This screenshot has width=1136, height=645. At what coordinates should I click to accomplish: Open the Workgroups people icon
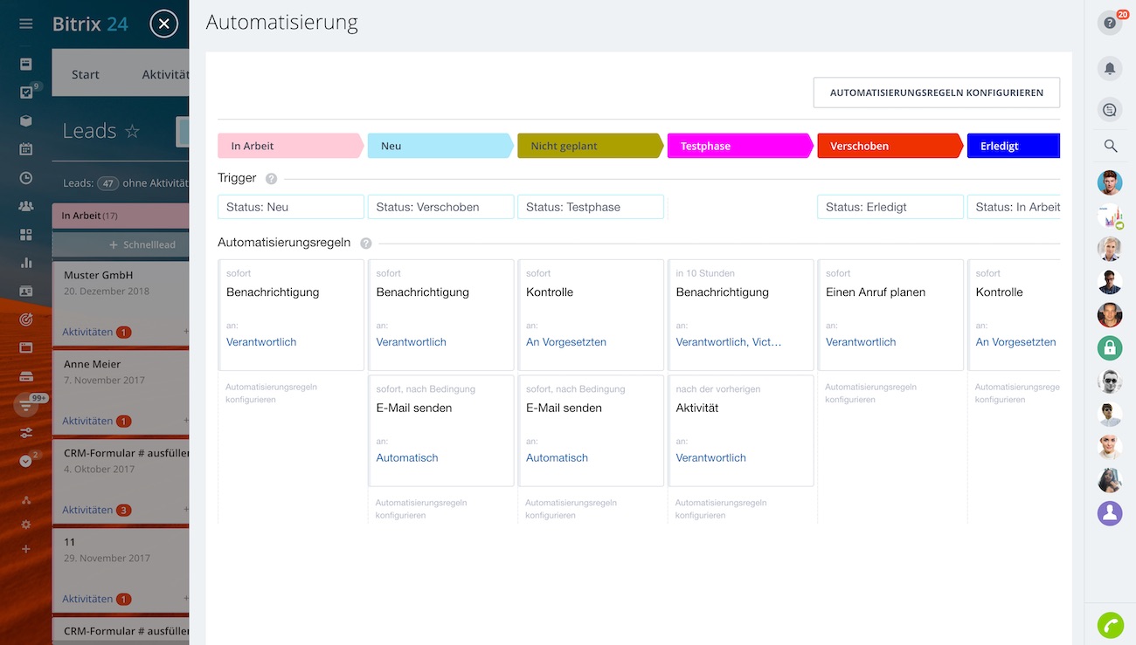pyautogui.click(x=26, y=207)
